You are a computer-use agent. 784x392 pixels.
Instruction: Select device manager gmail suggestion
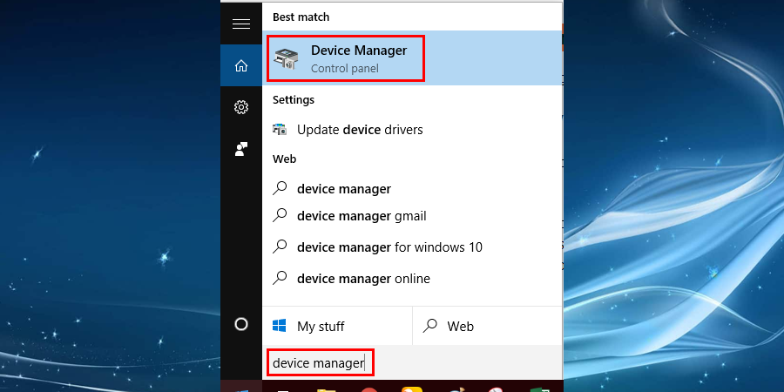pos(413,216)
